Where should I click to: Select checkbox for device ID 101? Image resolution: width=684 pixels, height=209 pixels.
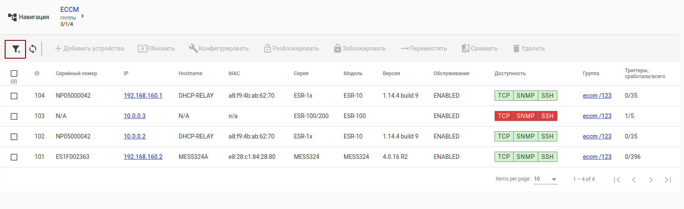click(x=14, y=157)
